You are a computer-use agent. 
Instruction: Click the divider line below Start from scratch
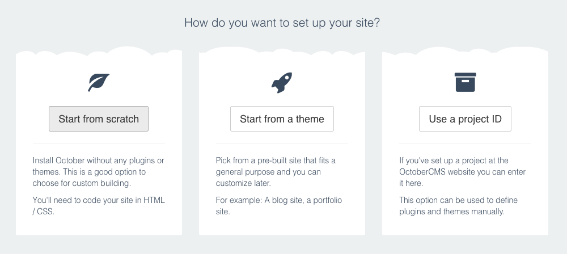pyautogui.click(x=99, y=143)
